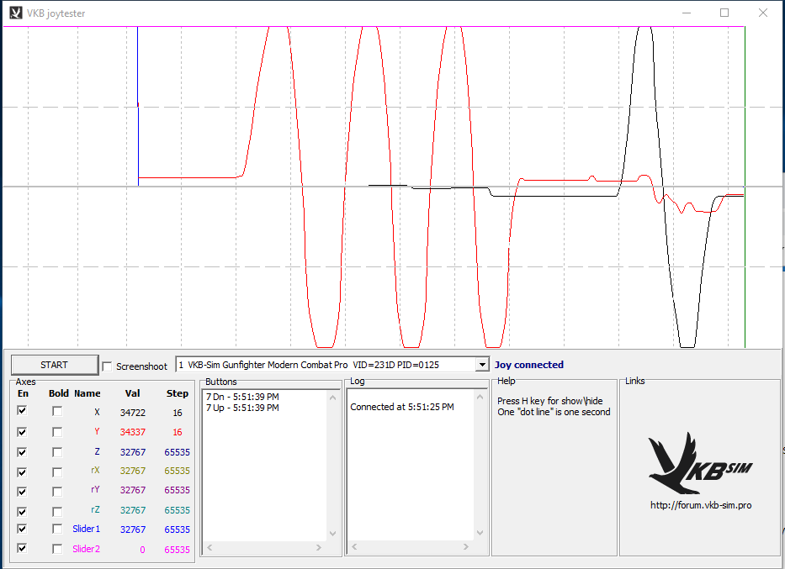The width and height of the screenshot is (785, 569).
Task: Disable the X axis En checkbox
Action: tap(23, 412)
